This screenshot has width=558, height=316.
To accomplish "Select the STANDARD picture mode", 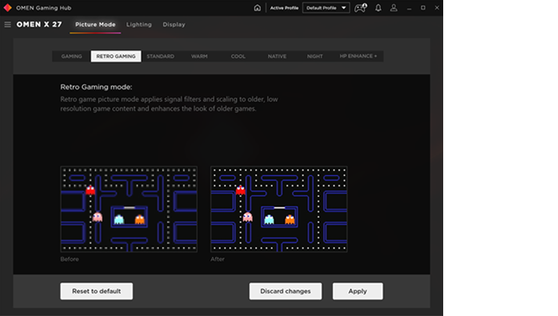I will pyautogui.click(x=161, y=56).
